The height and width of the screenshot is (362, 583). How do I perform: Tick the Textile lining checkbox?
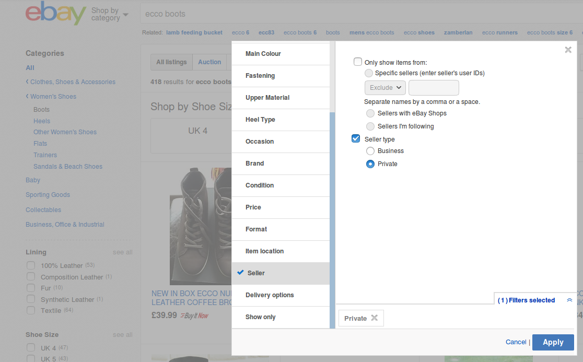[x=31, y=310]
